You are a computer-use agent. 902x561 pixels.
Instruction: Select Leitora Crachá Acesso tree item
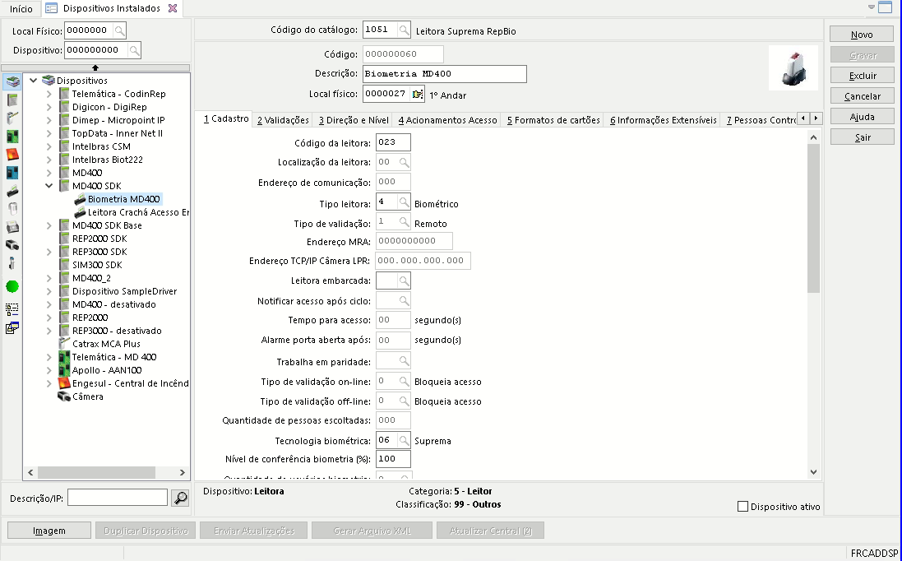137,212
